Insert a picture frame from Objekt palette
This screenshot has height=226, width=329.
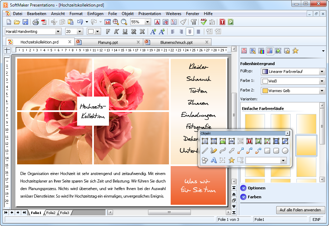[x=223, y=141]
